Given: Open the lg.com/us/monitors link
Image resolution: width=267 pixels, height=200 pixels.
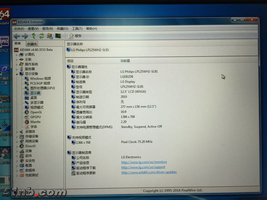Looking at the screenshot, I should pyautogui.click(x=144, y=162).
